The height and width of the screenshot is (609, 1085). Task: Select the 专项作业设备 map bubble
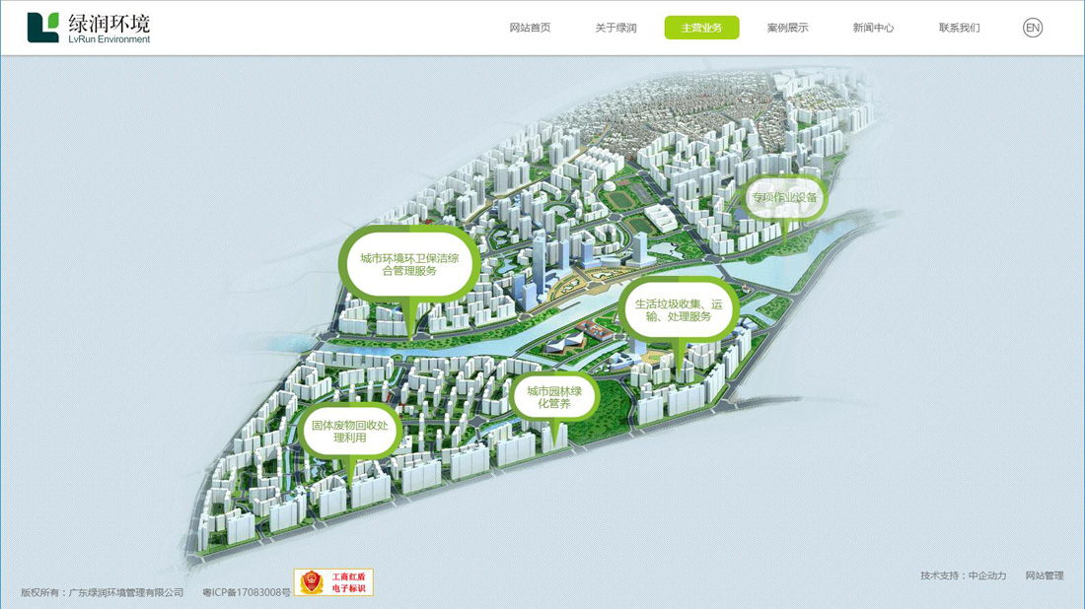click(x=784, y=198)
